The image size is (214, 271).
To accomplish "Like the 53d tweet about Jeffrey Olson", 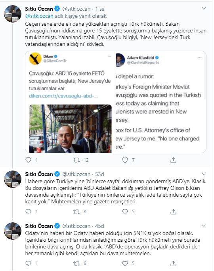I will point(125,212).
